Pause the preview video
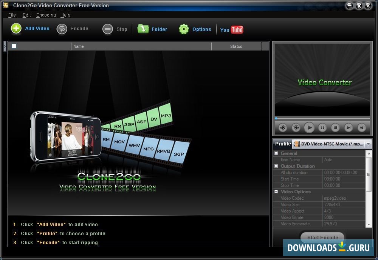 (322, 128)
